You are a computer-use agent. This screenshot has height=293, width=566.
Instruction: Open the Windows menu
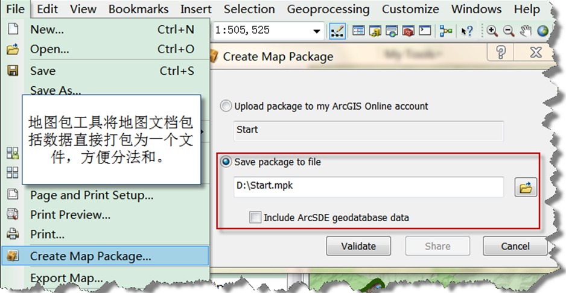pyautogui.click(x=476, y=9)
